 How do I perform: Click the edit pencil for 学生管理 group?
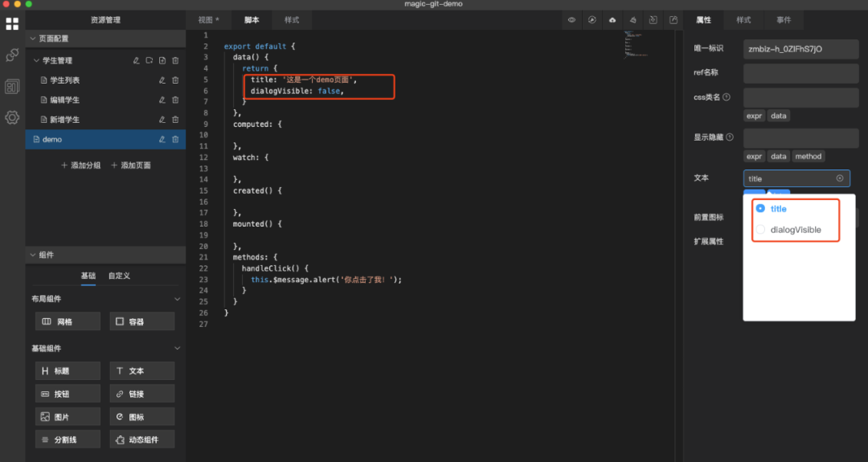136,60
